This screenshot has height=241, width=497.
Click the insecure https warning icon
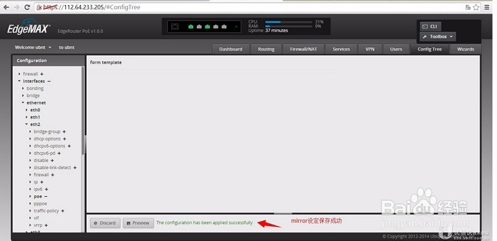pos(40,7)
